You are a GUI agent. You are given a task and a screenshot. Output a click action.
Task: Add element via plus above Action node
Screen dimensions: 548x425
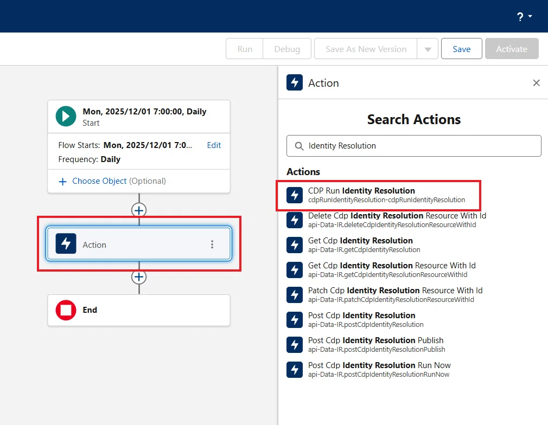[139, 210]
